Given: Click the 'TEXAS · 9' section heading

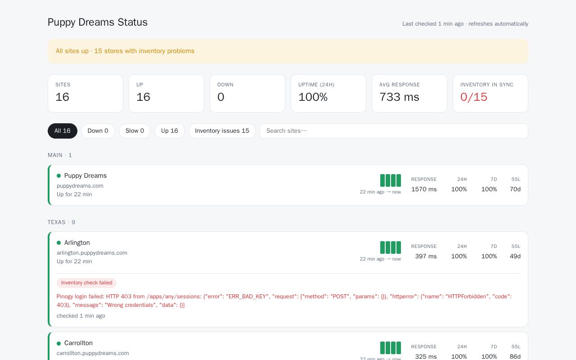Looking at the screenshot, I should coord(62,222).
